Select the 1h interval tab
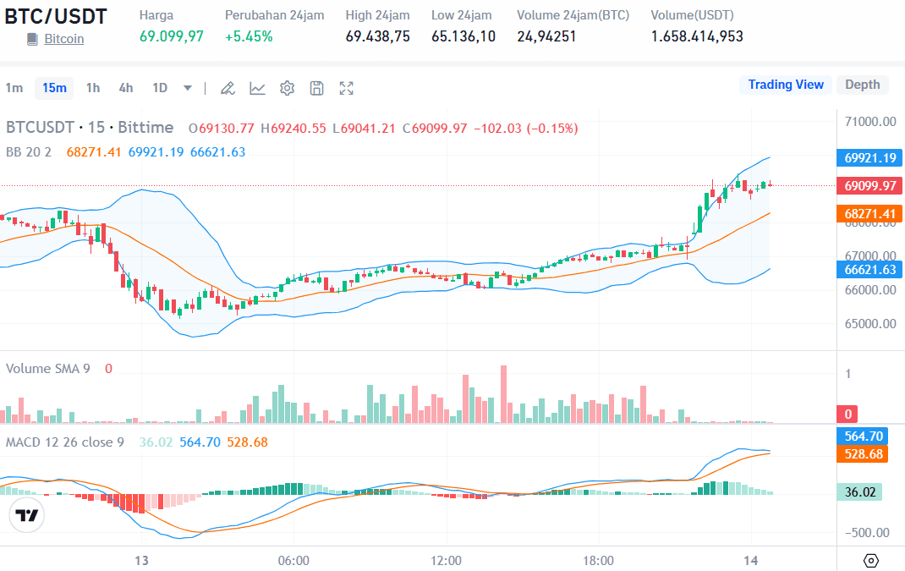 [x=93, y=87]
